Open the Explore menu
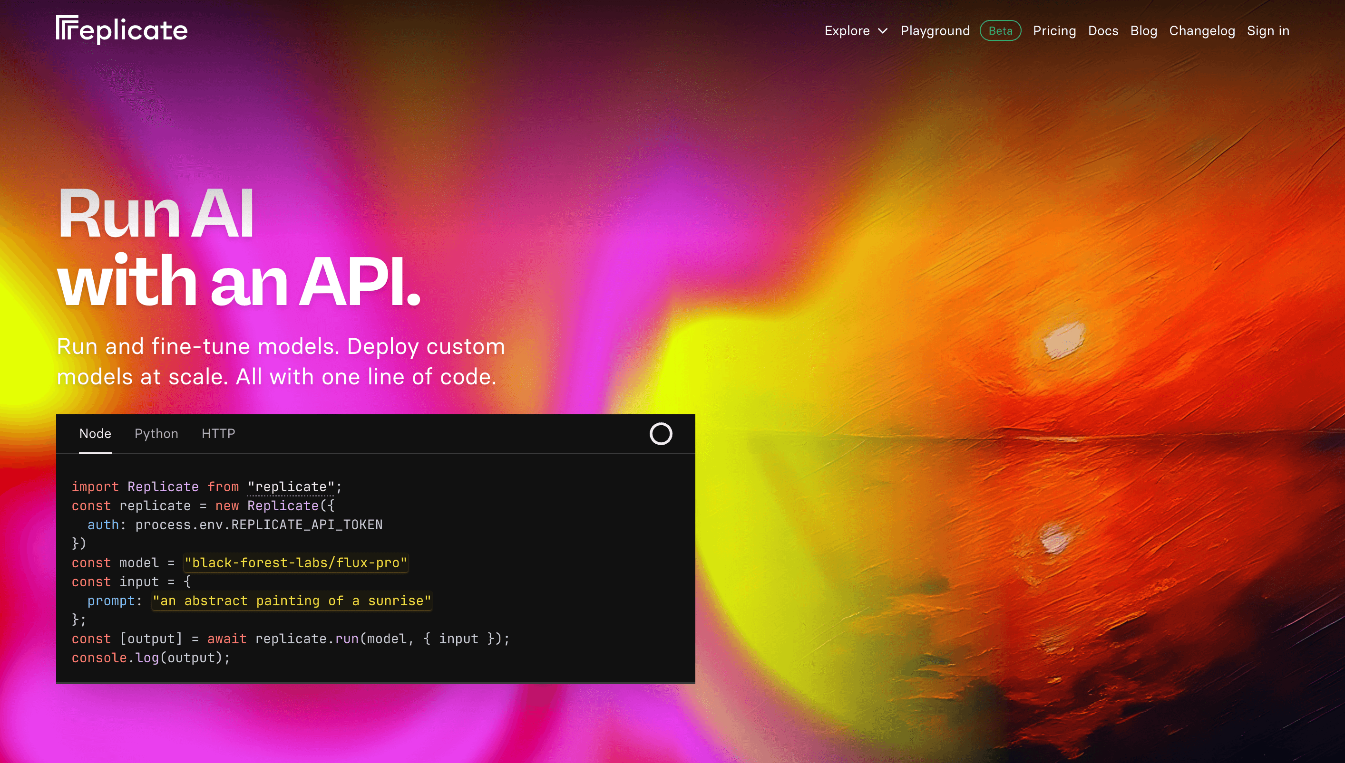This screenshot has width=1345, height=763. 856,31
